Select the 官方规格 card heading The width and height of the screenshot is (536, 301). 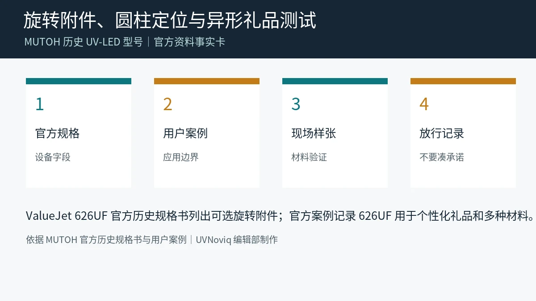click(x=58, y=133)
